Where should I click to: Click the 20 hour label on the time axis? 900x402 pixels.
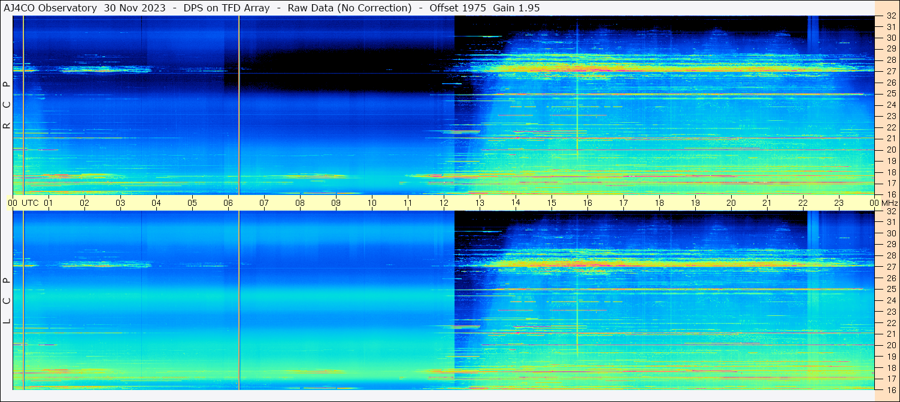click(x=731, y=203)
